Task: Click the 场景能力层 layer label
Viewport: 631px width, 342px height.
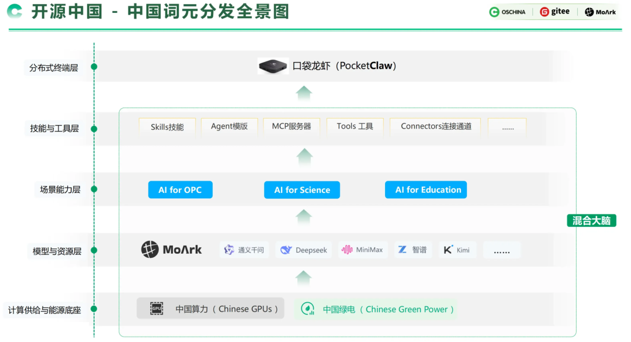Action: [x=60, y=189]
